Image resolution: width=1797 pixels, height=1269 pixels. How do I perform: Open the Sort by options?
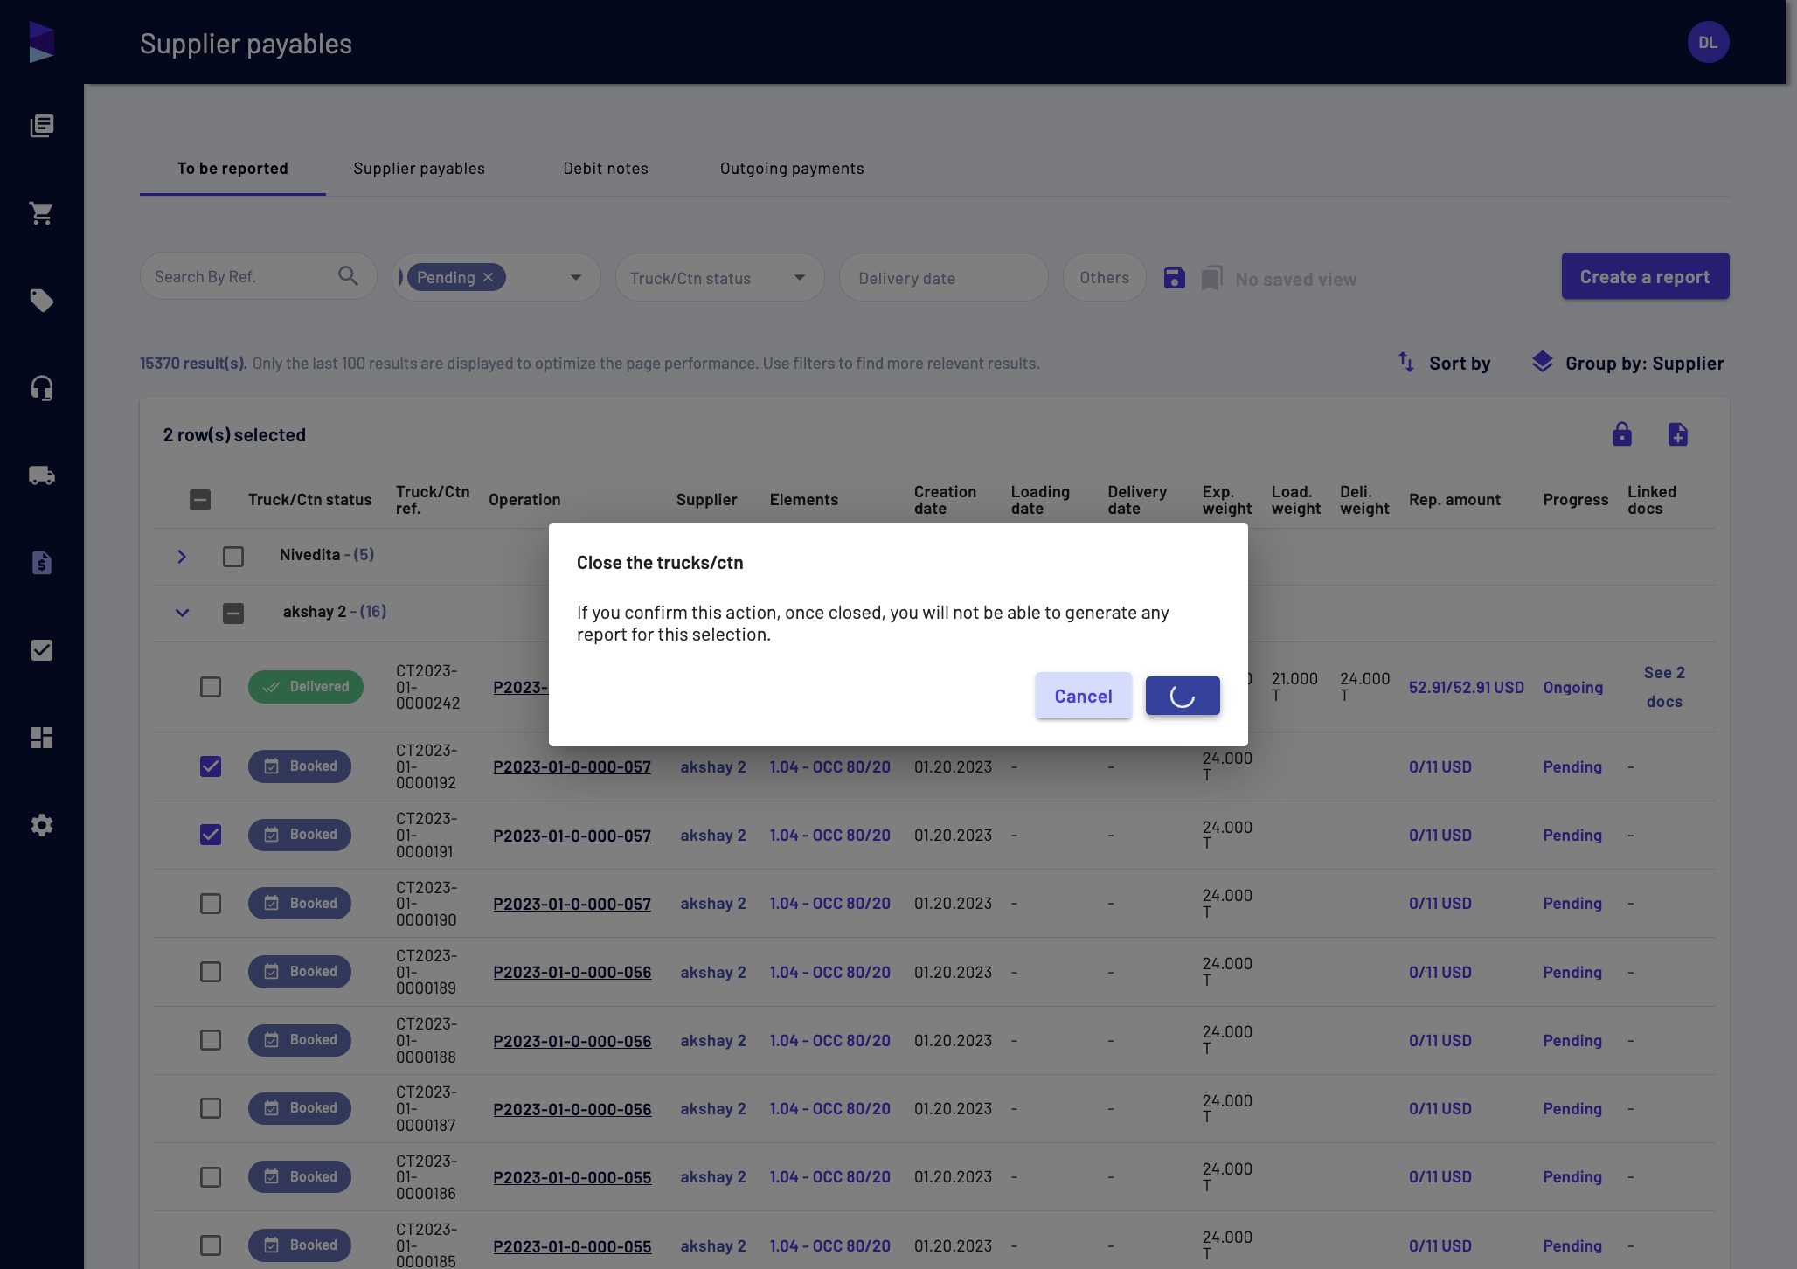tap(1444, 363)
